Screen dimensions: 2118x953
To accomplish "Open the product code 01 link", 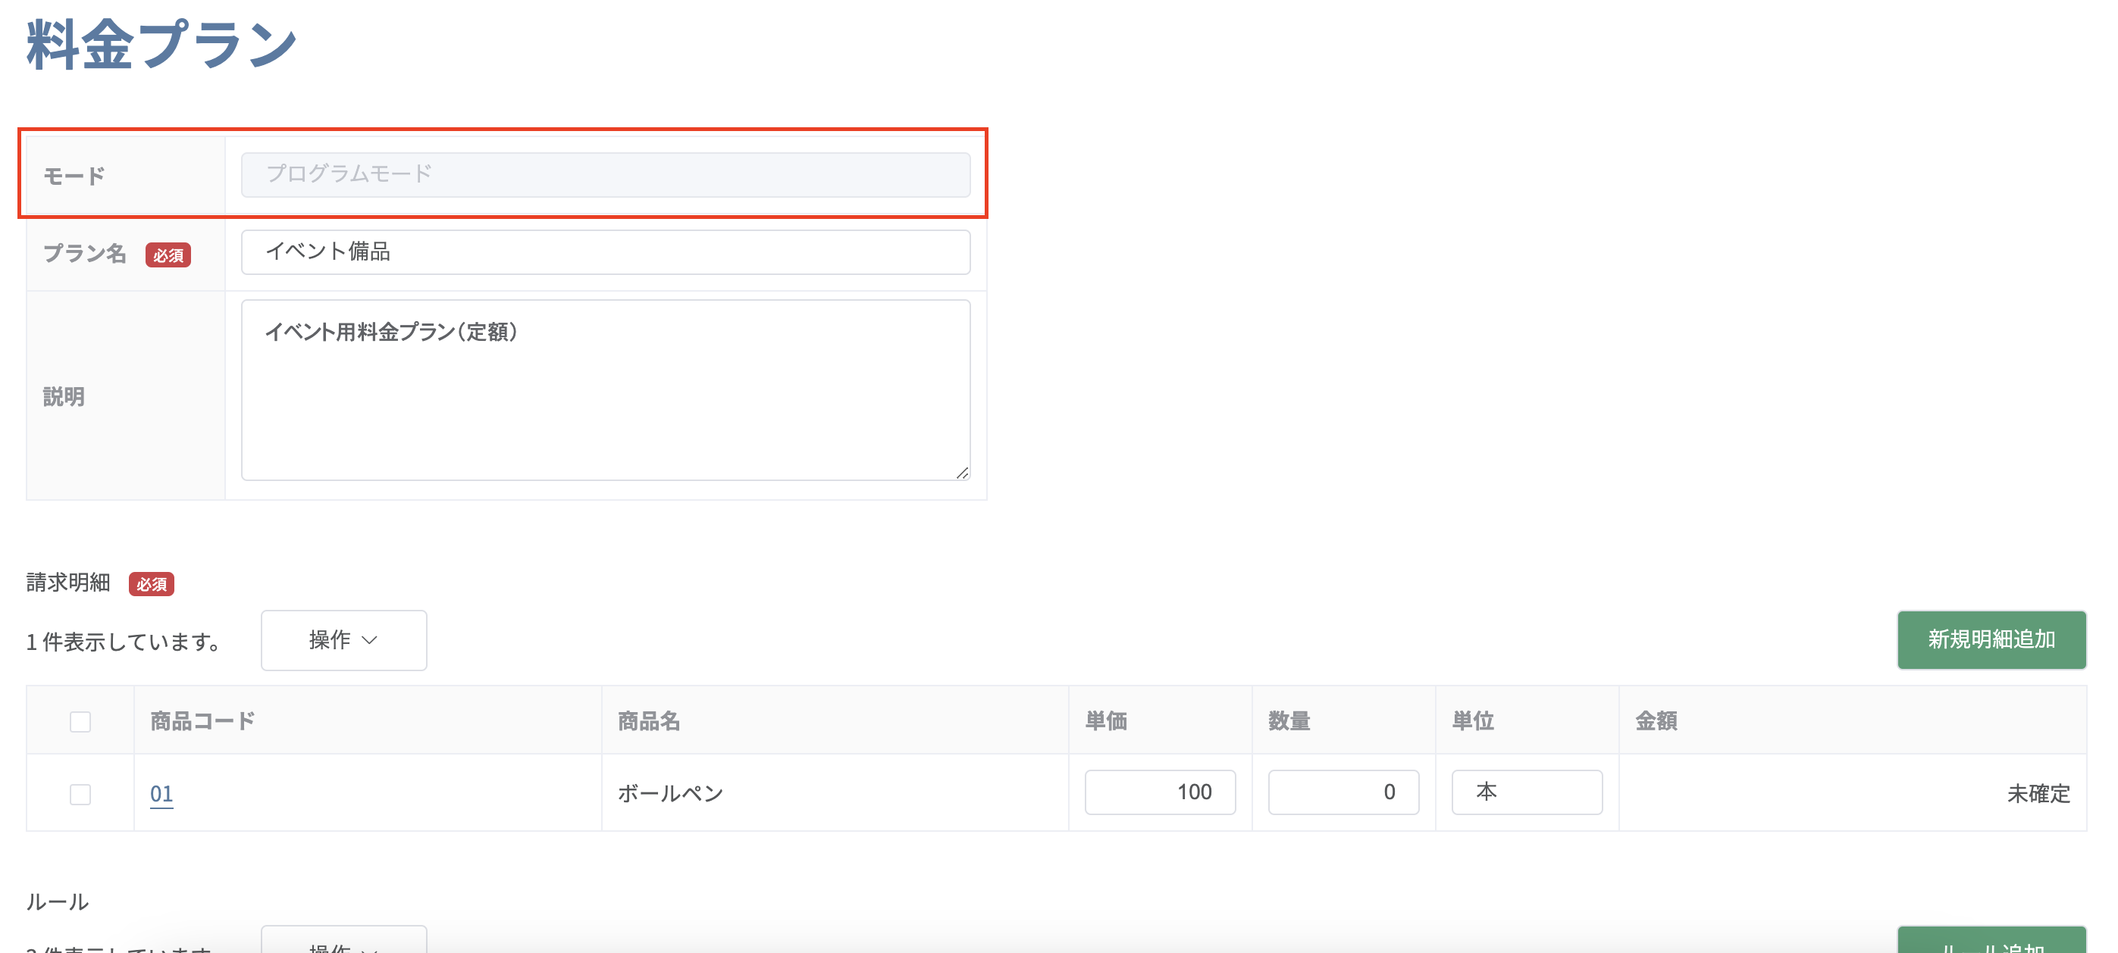I will point(161,794).
